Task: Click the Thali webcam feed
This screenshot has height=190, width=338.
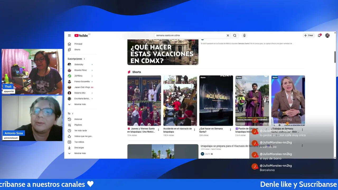Action: coord(32,72)
